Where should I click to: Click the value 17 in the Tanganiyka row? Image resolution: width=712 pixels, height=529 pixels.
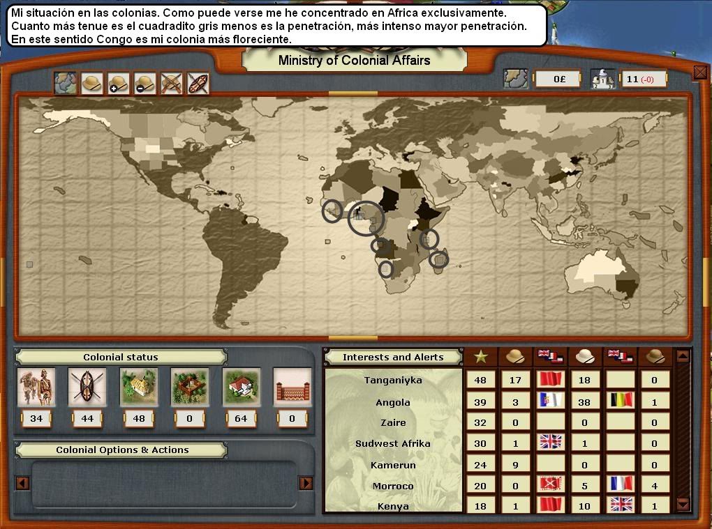(515, 380)
